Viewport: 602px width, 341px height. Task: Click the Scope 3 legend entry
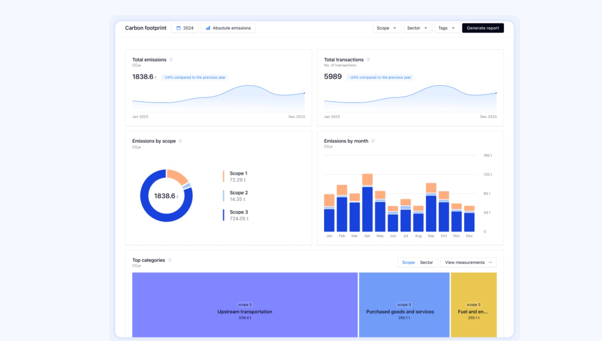tap(238, 215)
